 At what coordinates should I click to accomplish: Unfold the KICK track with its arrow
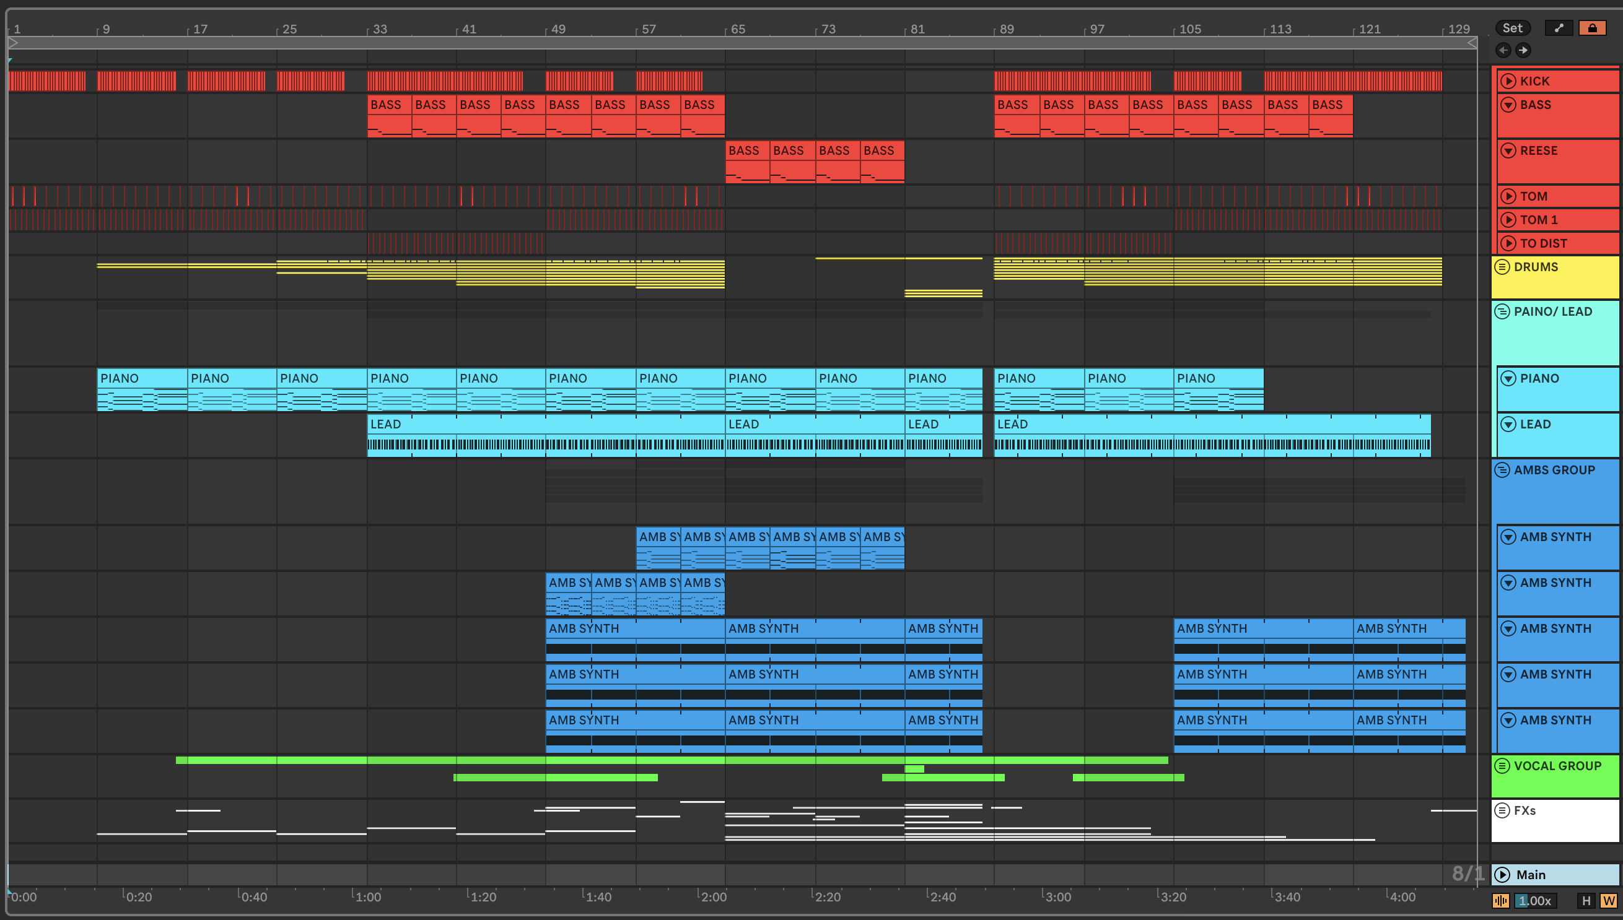point(1508,81)
